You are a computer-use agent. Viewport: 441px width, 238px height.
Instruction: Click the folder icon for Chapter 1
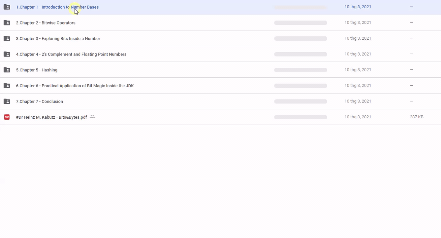click(7, 7)
